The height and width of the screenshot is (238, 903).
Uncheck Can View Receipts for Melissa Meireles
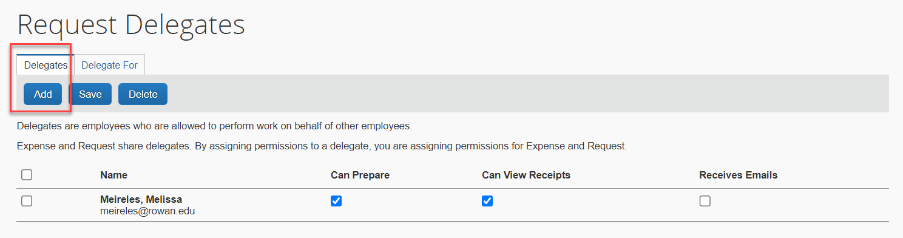487,201
